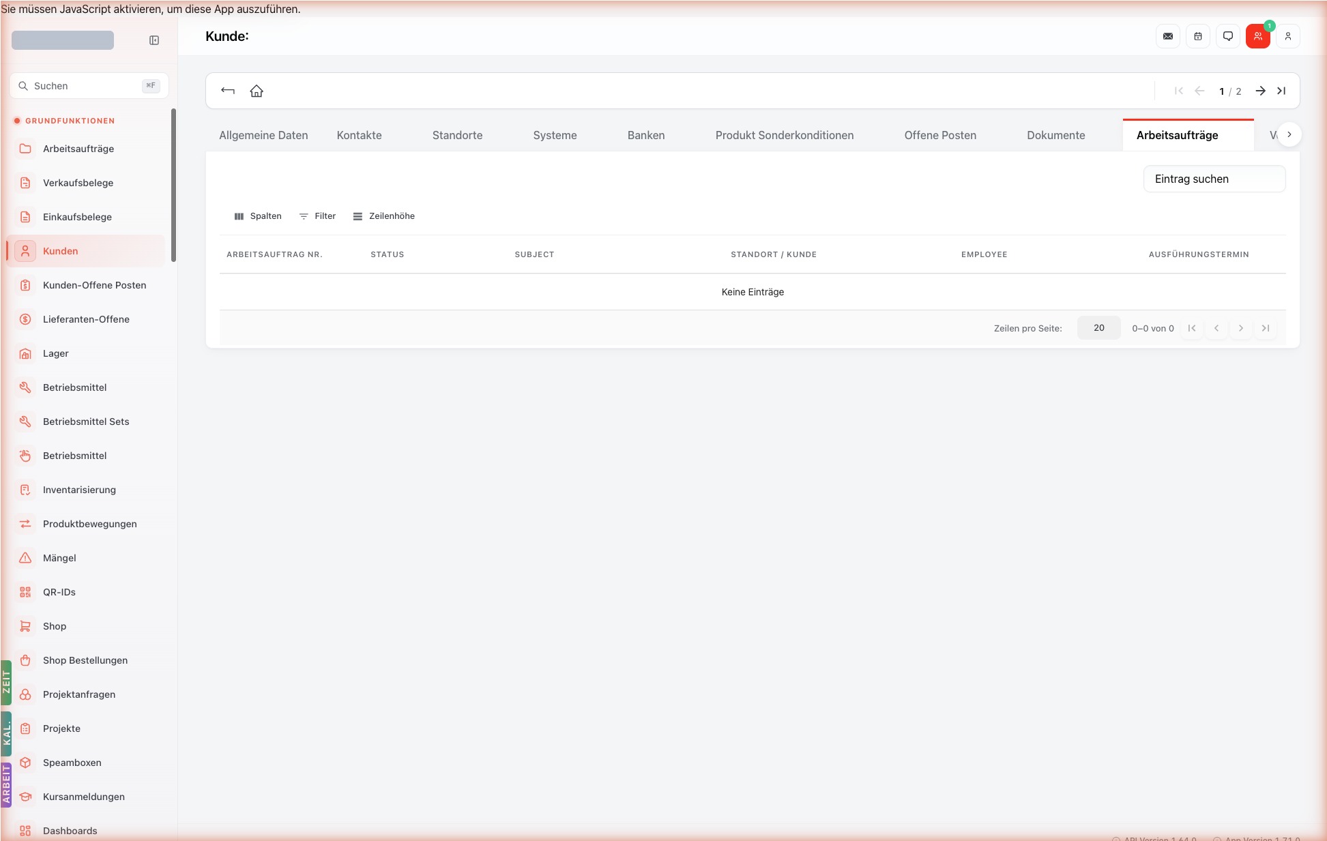The height and width of the screenshot is (841, 1327).
Task: Open Arbeitsaufträge in the sidebar
Action: (86, 149)
